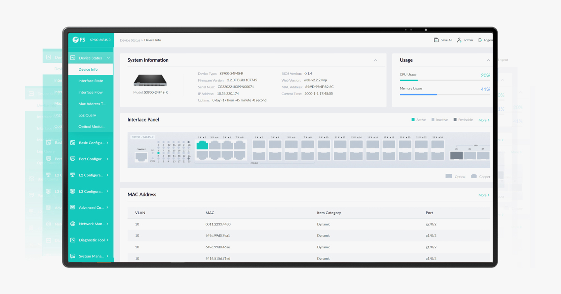
Task: Click the Memory Usage progress bar
Action: [x=444, y=94]
